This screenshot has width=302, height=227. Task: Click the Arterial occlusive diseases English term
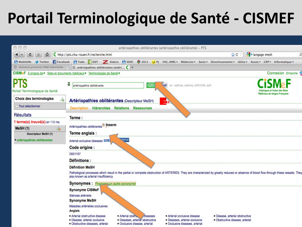(86, 141)
